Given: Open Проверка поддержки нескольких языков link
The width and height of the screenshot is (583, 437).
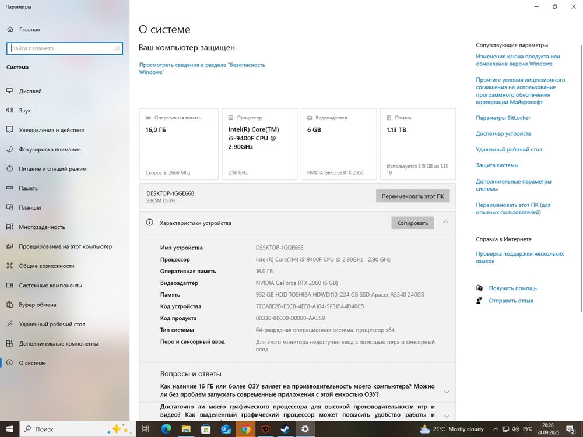Looking at the screenshot, I should tap(520, 258).
